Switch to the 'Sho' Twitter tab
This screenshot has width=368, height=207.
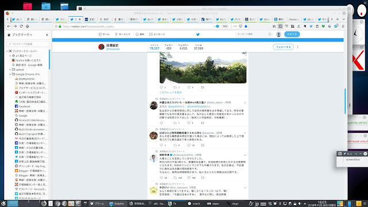pos(265,19)
